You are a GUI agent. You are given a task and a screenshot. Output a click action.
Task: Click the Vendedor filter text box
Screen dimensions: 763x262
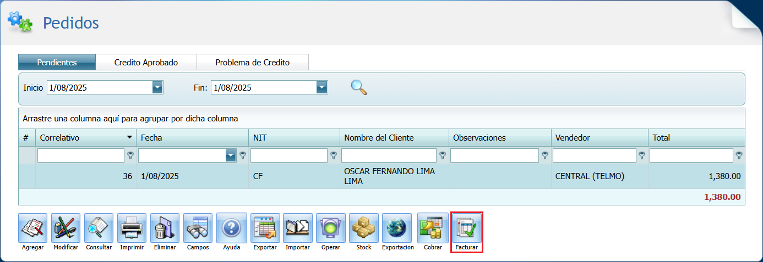click(x=595, y=155)
